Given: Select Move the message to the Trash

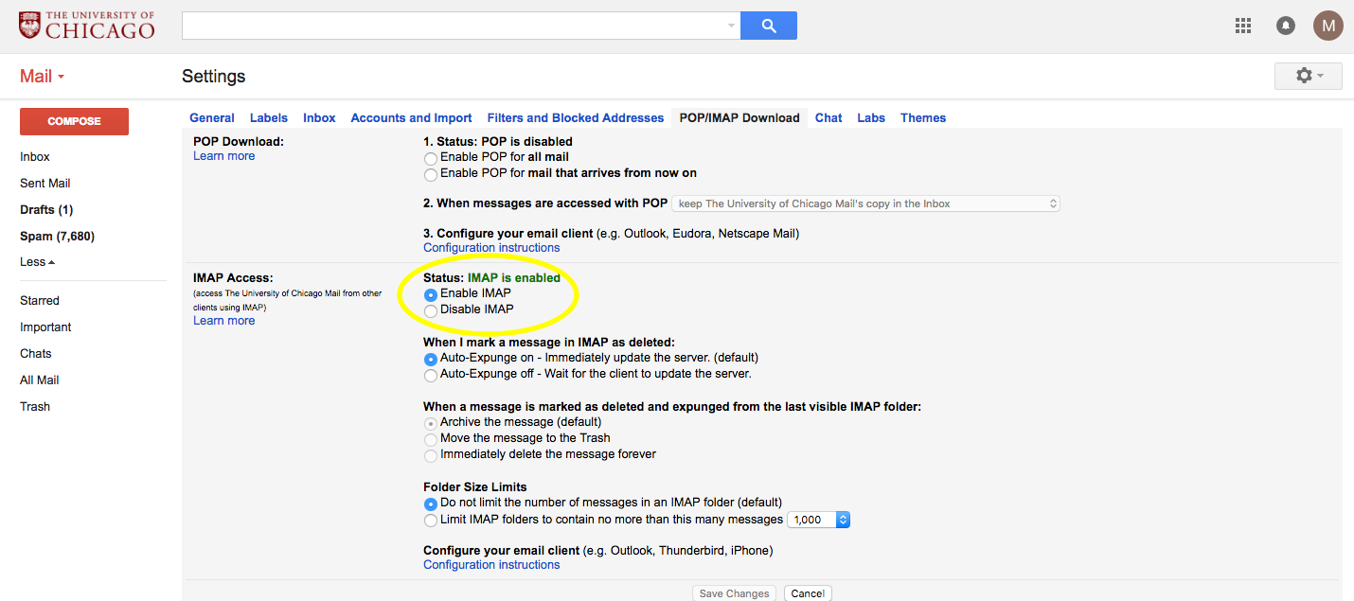Looking at the screenshot, I should click(x=431, y=439).
